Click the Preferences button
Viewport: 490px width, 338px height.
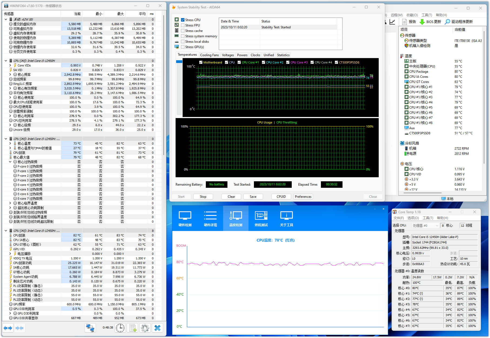coord(303,197)
